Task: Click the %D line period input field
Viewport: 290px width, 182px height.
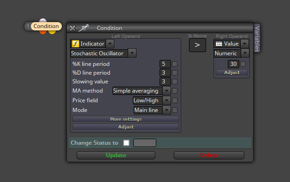Action: pos(165,73)
